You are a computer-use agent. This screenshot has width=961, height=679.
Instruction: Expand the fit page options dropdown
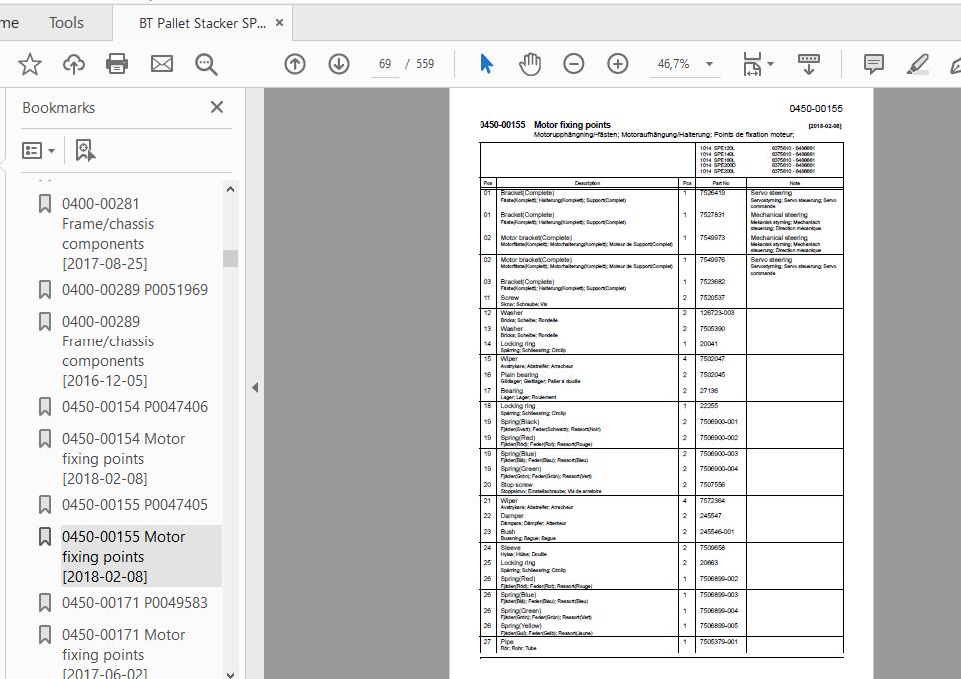pyautogui.click(x=770, y=64)
